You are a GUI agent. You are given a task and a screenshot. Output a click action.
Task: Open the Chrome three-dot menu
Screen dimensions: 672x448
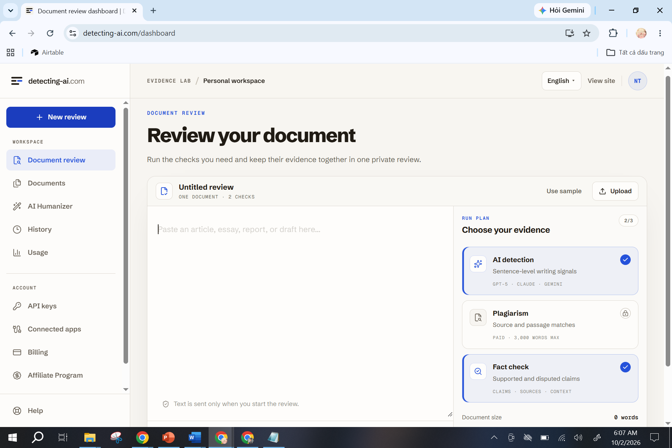coord(660,33)
